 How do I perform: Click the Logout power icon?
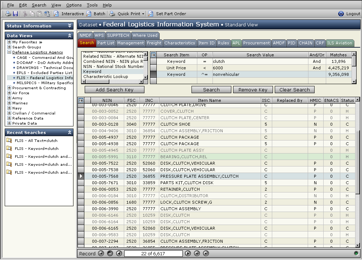[x=341, y=14]
